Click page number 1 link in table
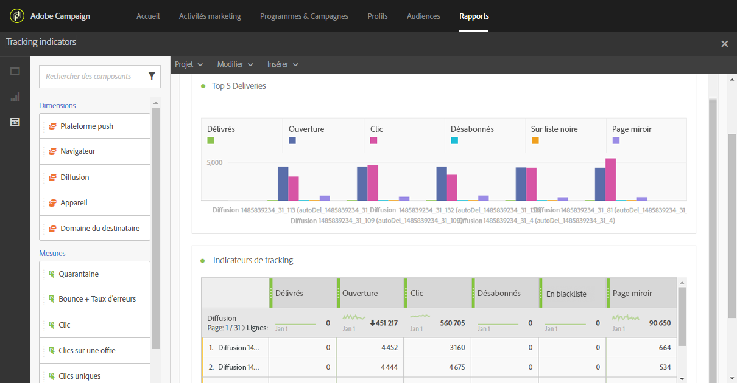737x383 pixels. pos(227,328)
